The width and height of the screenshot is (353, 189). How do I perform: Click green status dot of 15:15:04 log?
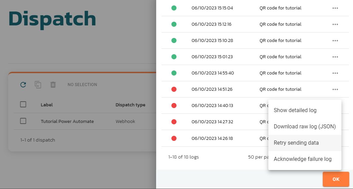(174, 8)
